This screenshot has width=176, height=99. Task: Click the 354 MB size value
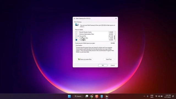(111, 34)
